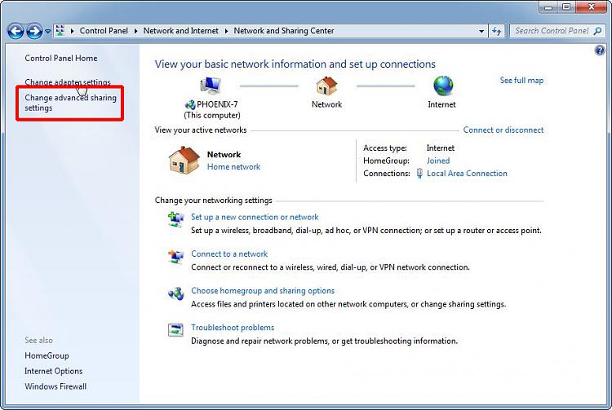Image resolution: width=612 pixels, height=410 pixels.
Task: Open the recent pages dropdown beside Forward
Action: coord(47,31)
